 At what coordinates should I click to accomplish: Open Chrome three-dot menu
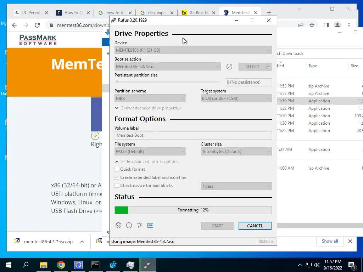[349, 25]
